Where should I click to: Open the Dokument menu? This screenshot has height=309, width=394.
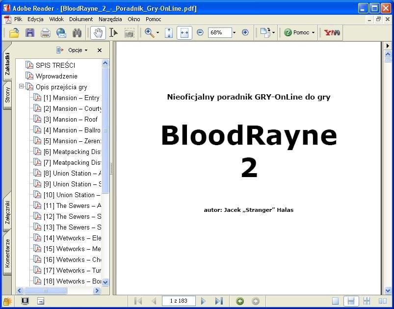[x=81, y=19]
